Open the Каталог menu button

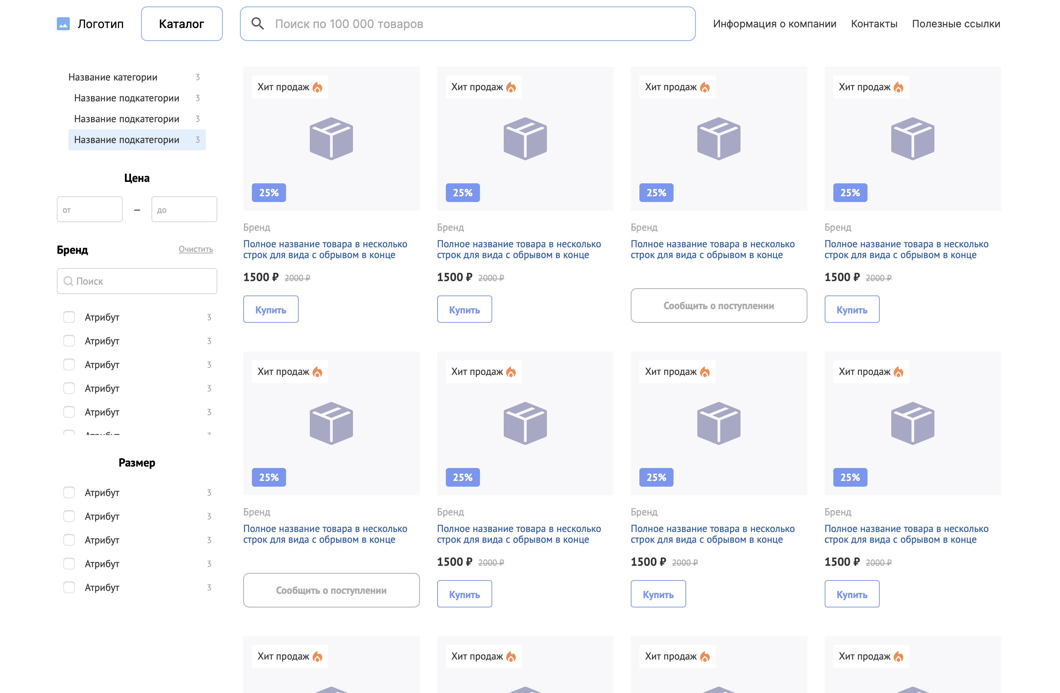click(182, 24)
